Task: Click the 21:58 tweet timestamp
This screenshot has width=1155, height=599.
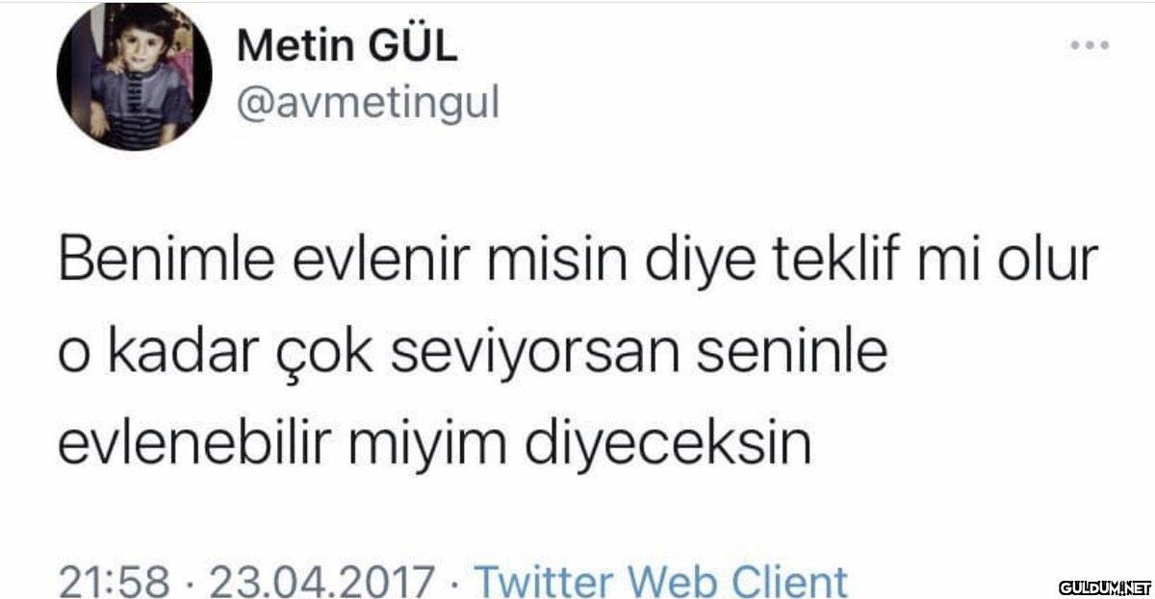Action: (115, 583)
